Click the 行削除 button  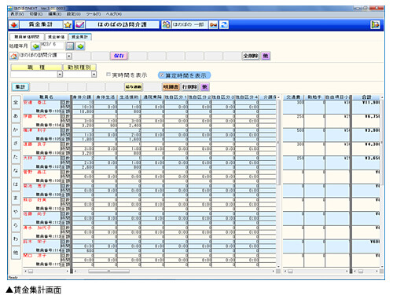190,87
